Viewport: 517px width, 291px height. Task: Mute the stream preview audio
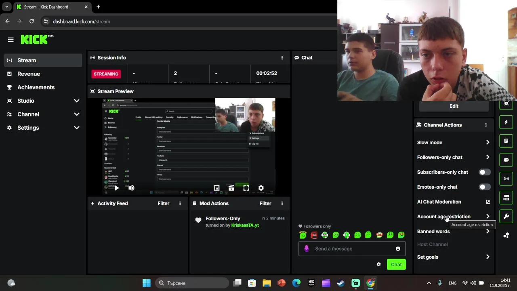click(x=131, y=188)
